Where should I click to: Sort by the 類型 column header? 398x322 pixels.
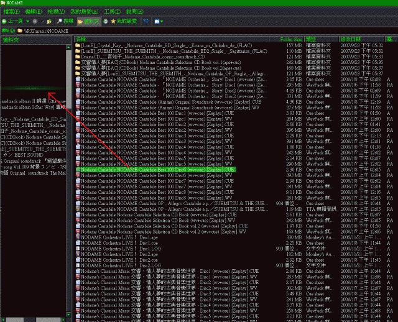pos(322,39)
